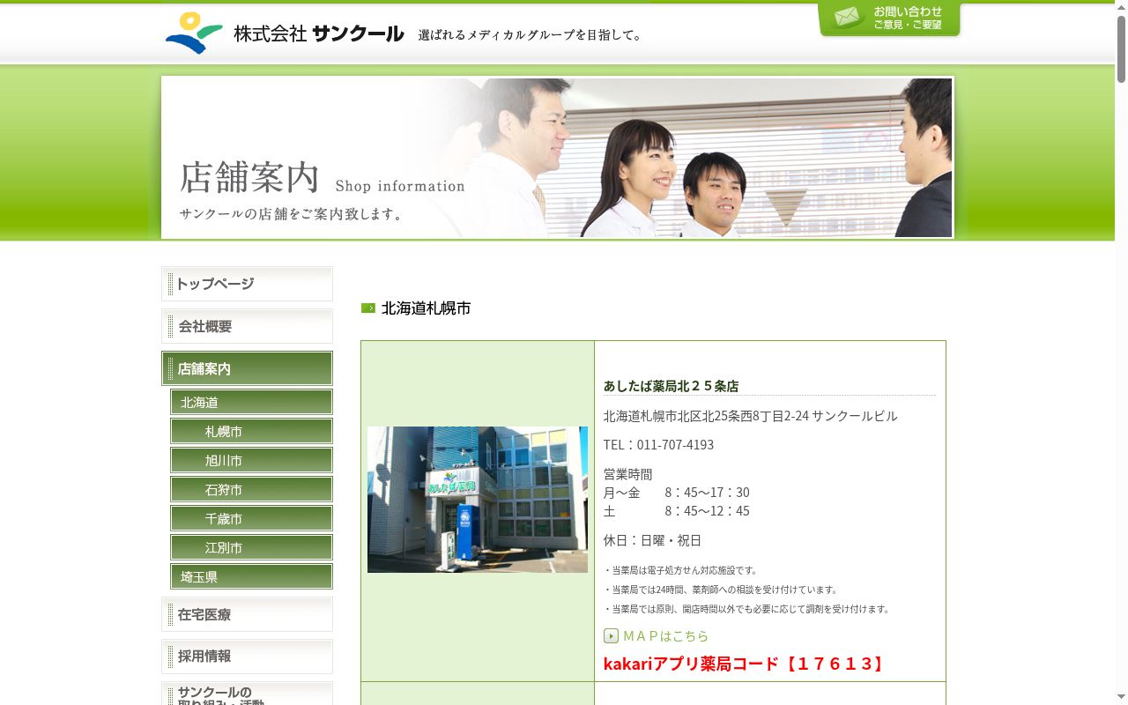Open the ＭＡＰはこちら map link
This screenshot has height=705, width=1128.
tap(665, 636)
